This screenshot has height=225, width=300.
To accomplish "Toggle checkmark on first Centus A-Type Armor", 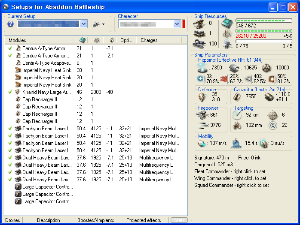I will click(x=10, y=48).
